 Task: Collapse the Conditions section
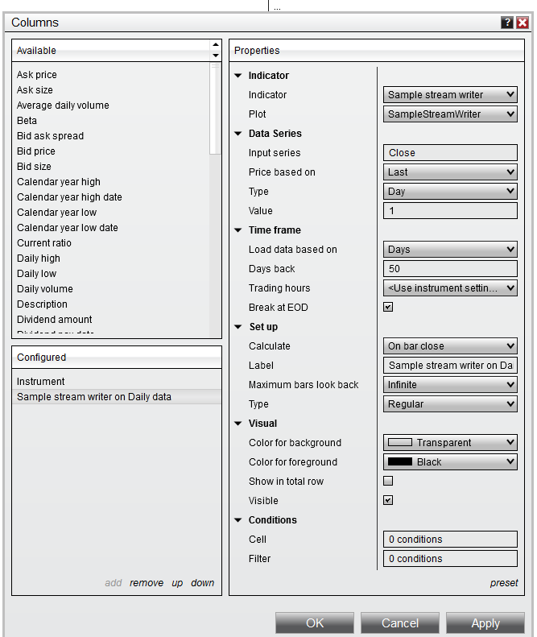tap(238, 520)
